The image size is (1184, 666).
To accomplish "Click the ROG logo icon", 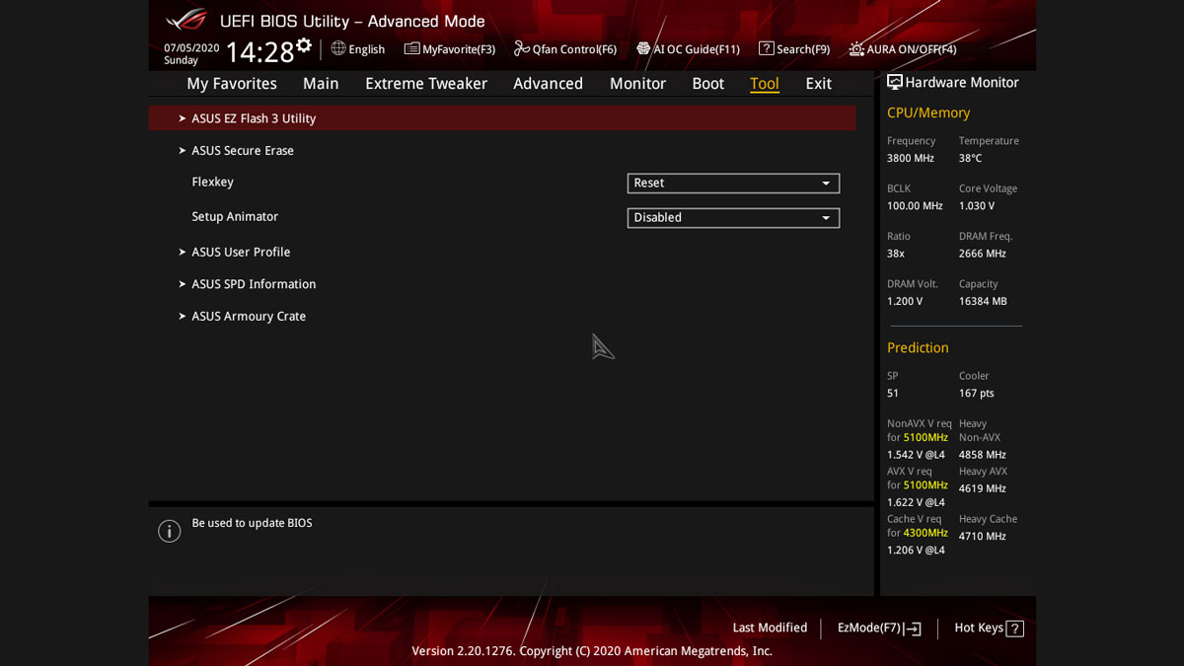I will pos(185,21).
